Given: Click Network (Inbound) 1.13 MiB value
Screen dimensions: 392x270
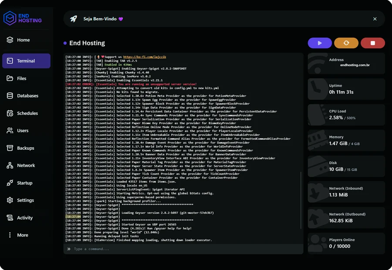Looking at the screenshot, I should pyautogui.click(x=338, y=195).
